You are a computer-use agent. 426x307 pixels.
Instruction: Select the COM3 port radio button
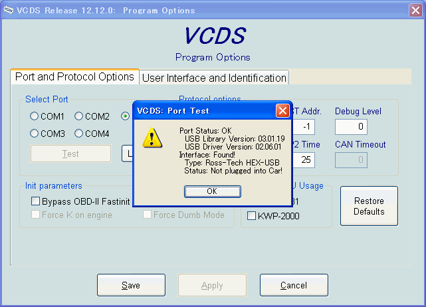[x=34, y=134]
